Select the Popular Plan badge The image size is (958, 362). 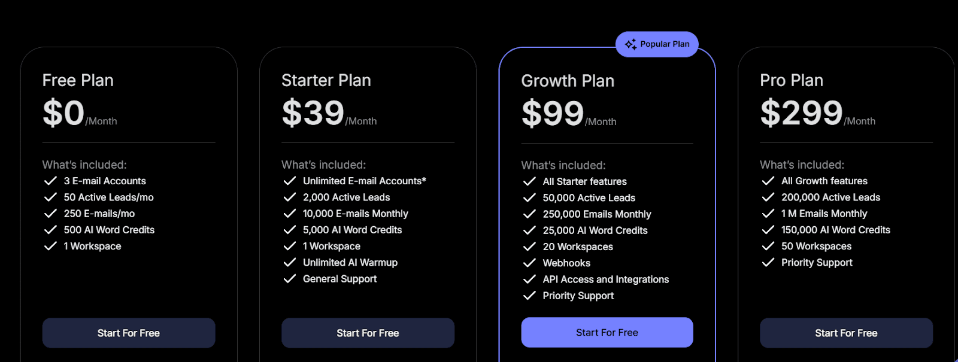(657, 44)
